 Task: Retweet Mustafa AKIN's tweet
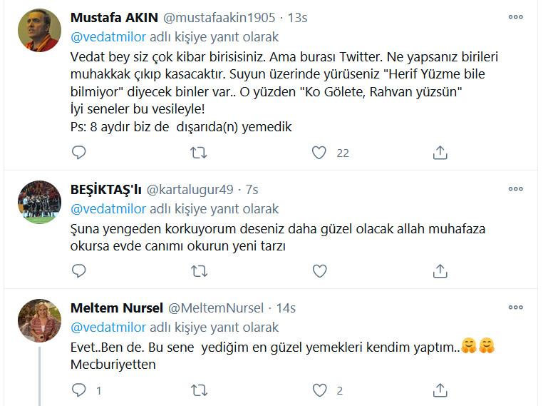[x=199, y=153]
